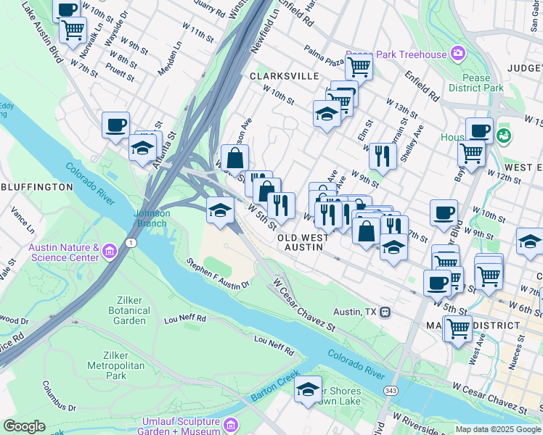Click the grocery cart marker near Norwalk Ln
543x435 pixels.
coord(73,32)
